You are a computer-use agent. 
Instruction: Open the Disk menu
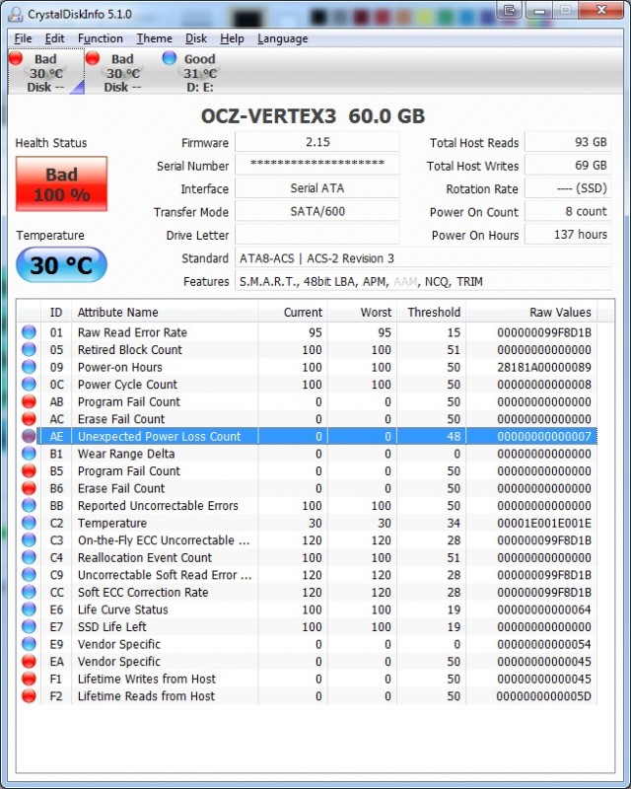(x=196, y=38)
